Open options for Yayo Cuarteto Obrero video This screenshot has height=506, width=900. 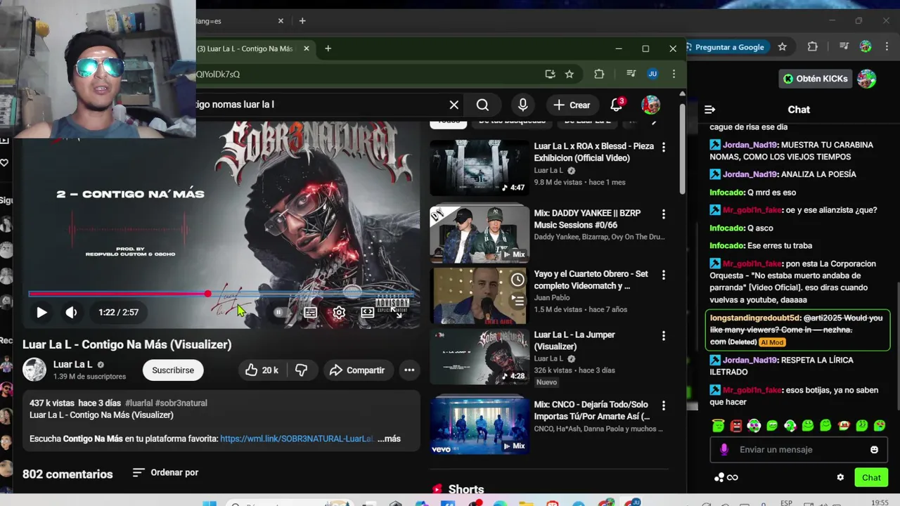click(663, 275)
